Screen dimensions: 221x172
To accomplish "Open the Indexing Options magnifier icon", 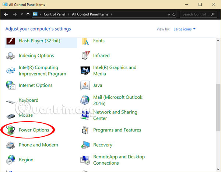I will click(x=10, y=56).
